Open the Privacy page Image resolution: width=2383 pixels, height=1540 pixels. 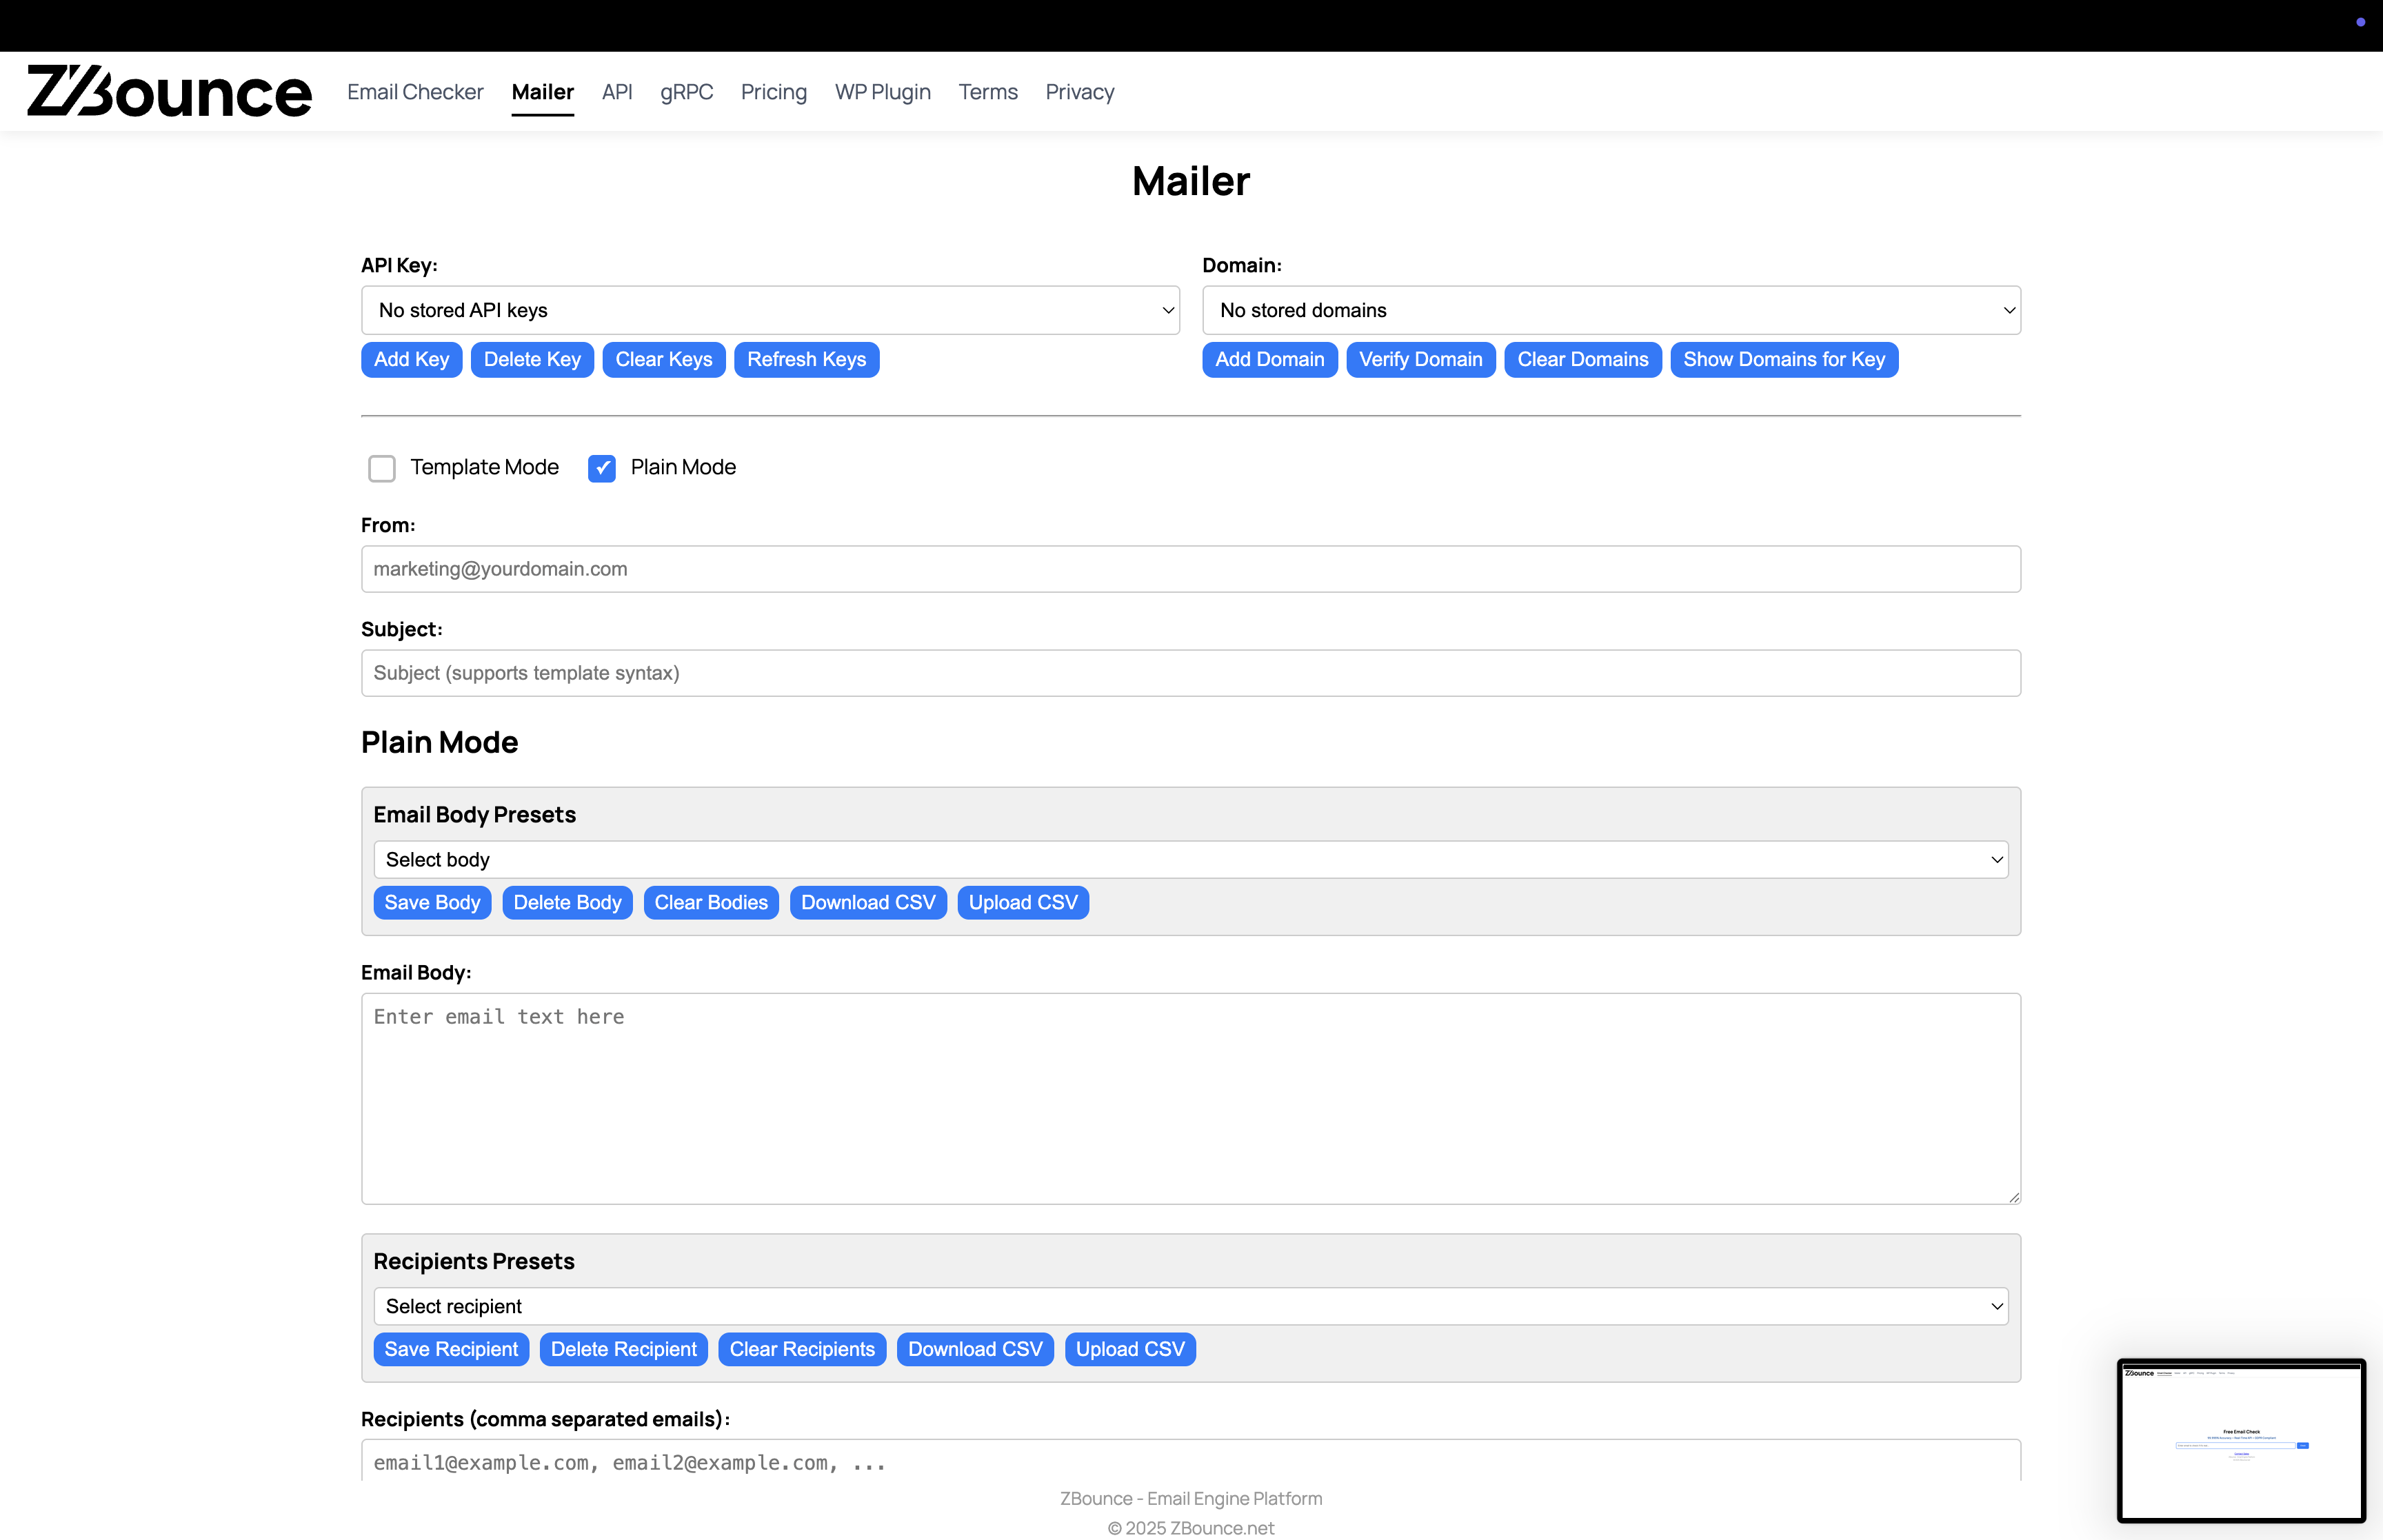[1080, 92]
